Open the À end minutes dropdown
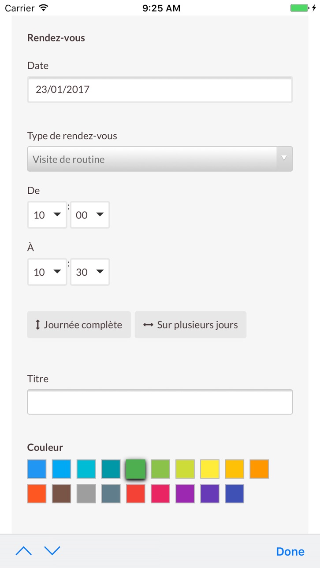This screenshot has width=320, height=568. pyautogui.click(x=90, y=272)
